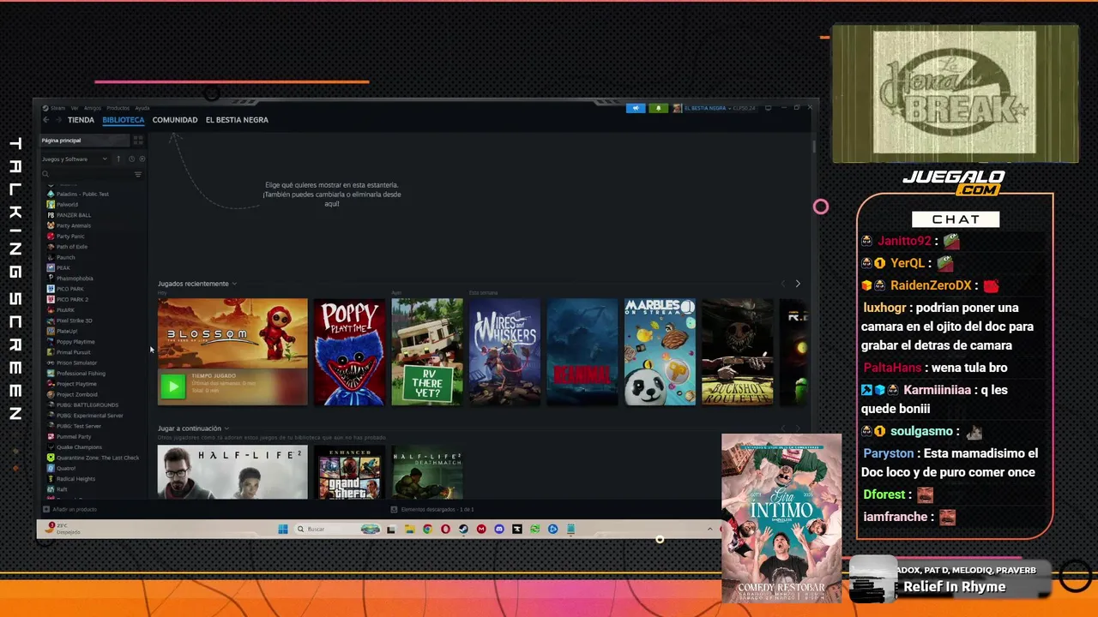The height and width of the screenshot is (617, 1098).
Task: Click the PANZER BALL PB icon
Action: click(51, 215)
